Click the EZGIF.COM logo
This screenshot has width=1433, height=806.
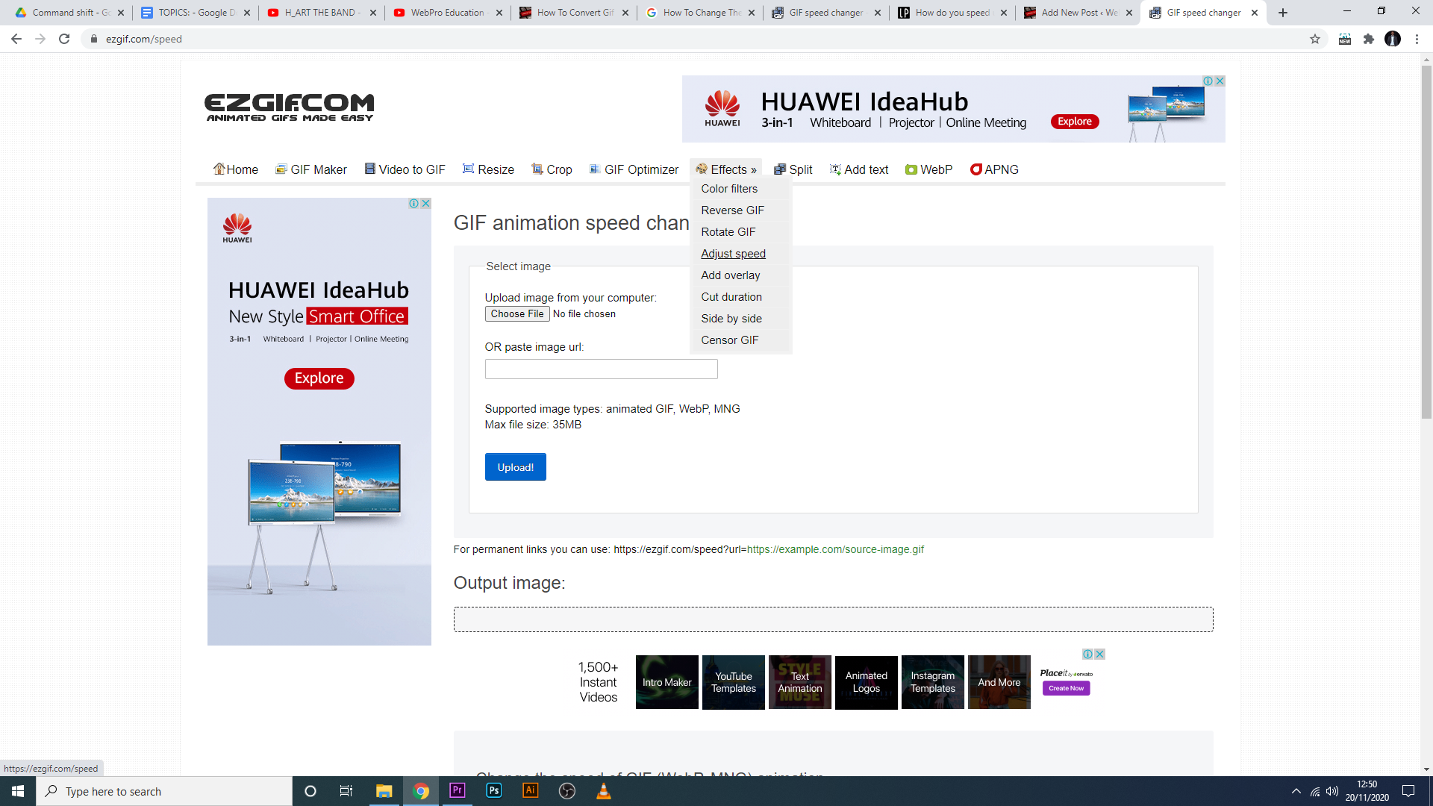290,107
